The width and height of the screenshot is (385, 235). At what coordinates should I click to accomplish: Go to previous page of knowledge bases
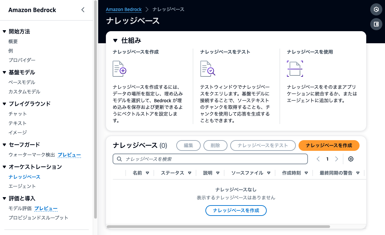point(318,159)
